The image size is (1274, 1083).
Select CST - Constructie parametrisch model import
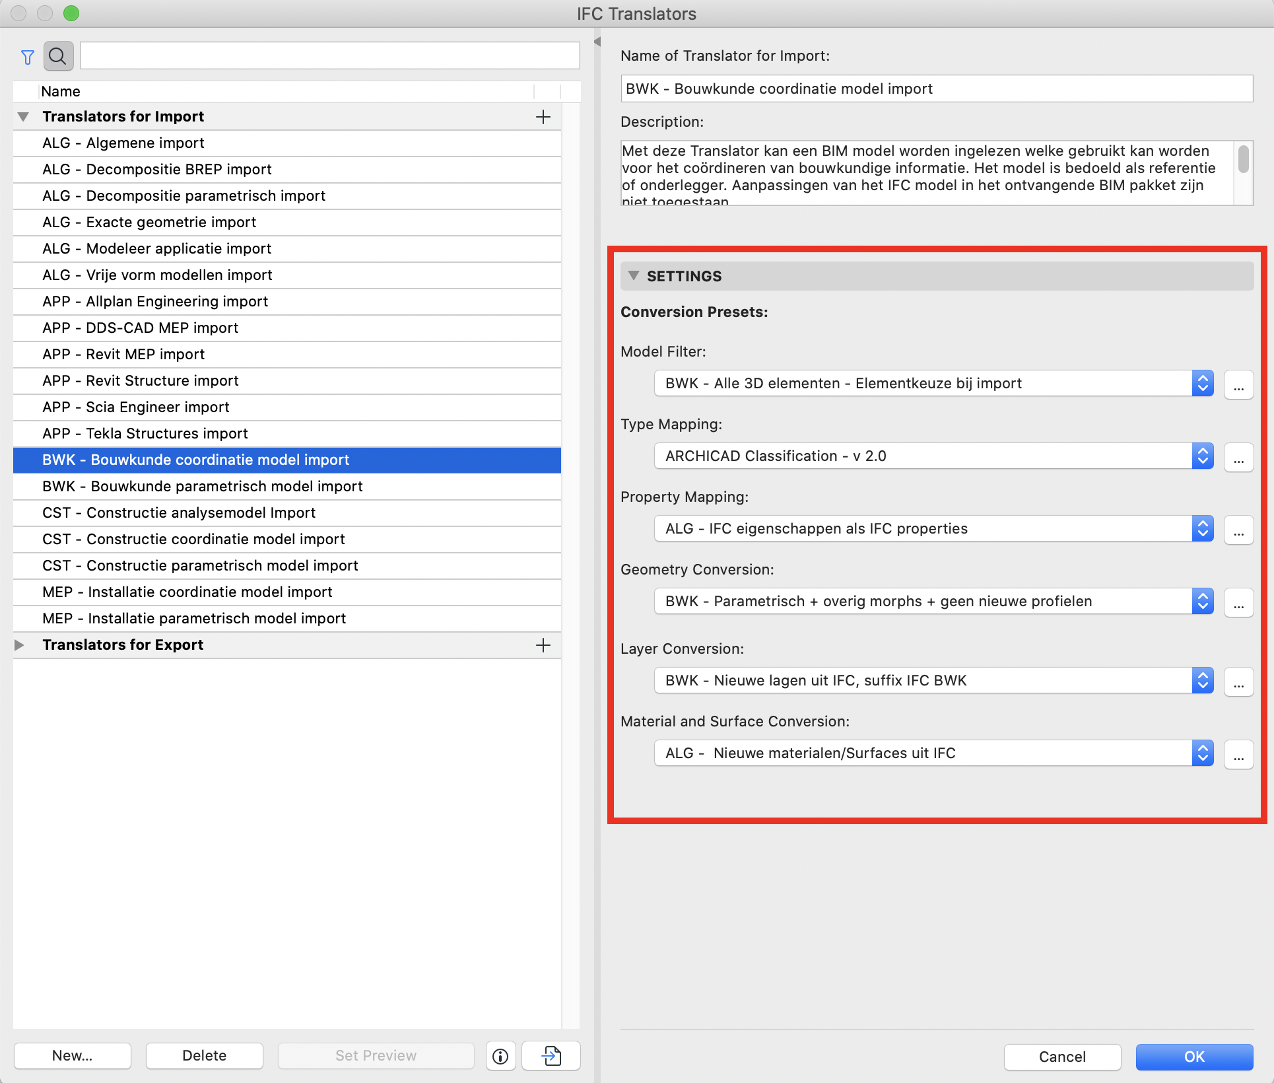(x=287, y=566)
